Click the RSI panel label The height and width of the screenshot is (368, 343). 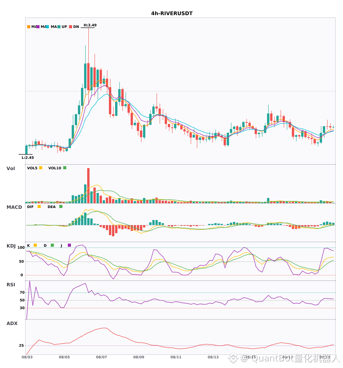pos(11,285)
